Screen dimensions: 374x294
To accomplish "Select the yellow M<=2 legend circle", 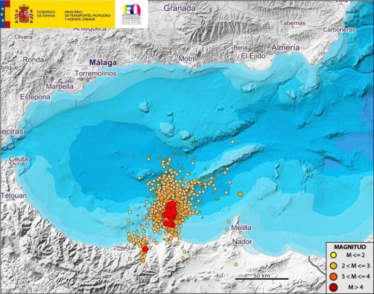I will (333, 256).
